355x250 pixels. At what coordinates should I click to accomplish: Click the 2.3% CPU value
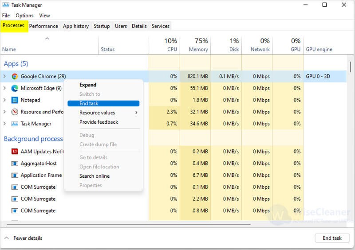click(x=172, y=112)
